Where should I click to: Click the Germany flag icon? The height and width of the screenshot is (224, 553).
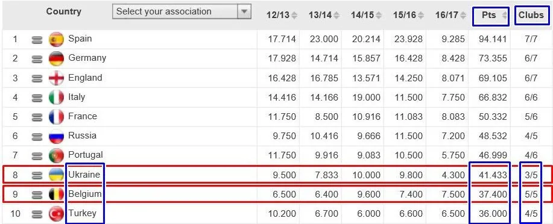(x=57, y=58)
